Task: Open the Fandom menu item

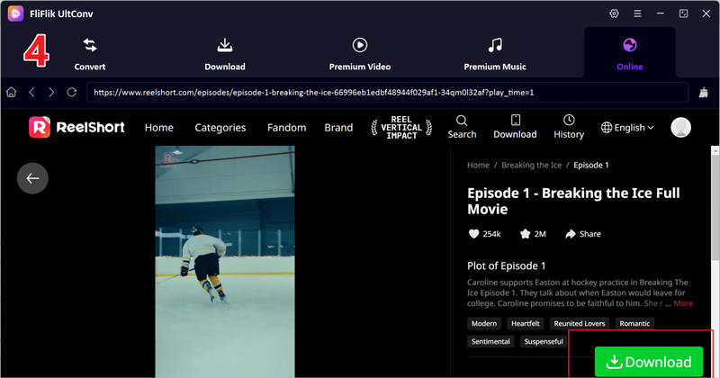Action: pyautogui.click(x=286, y=128)
